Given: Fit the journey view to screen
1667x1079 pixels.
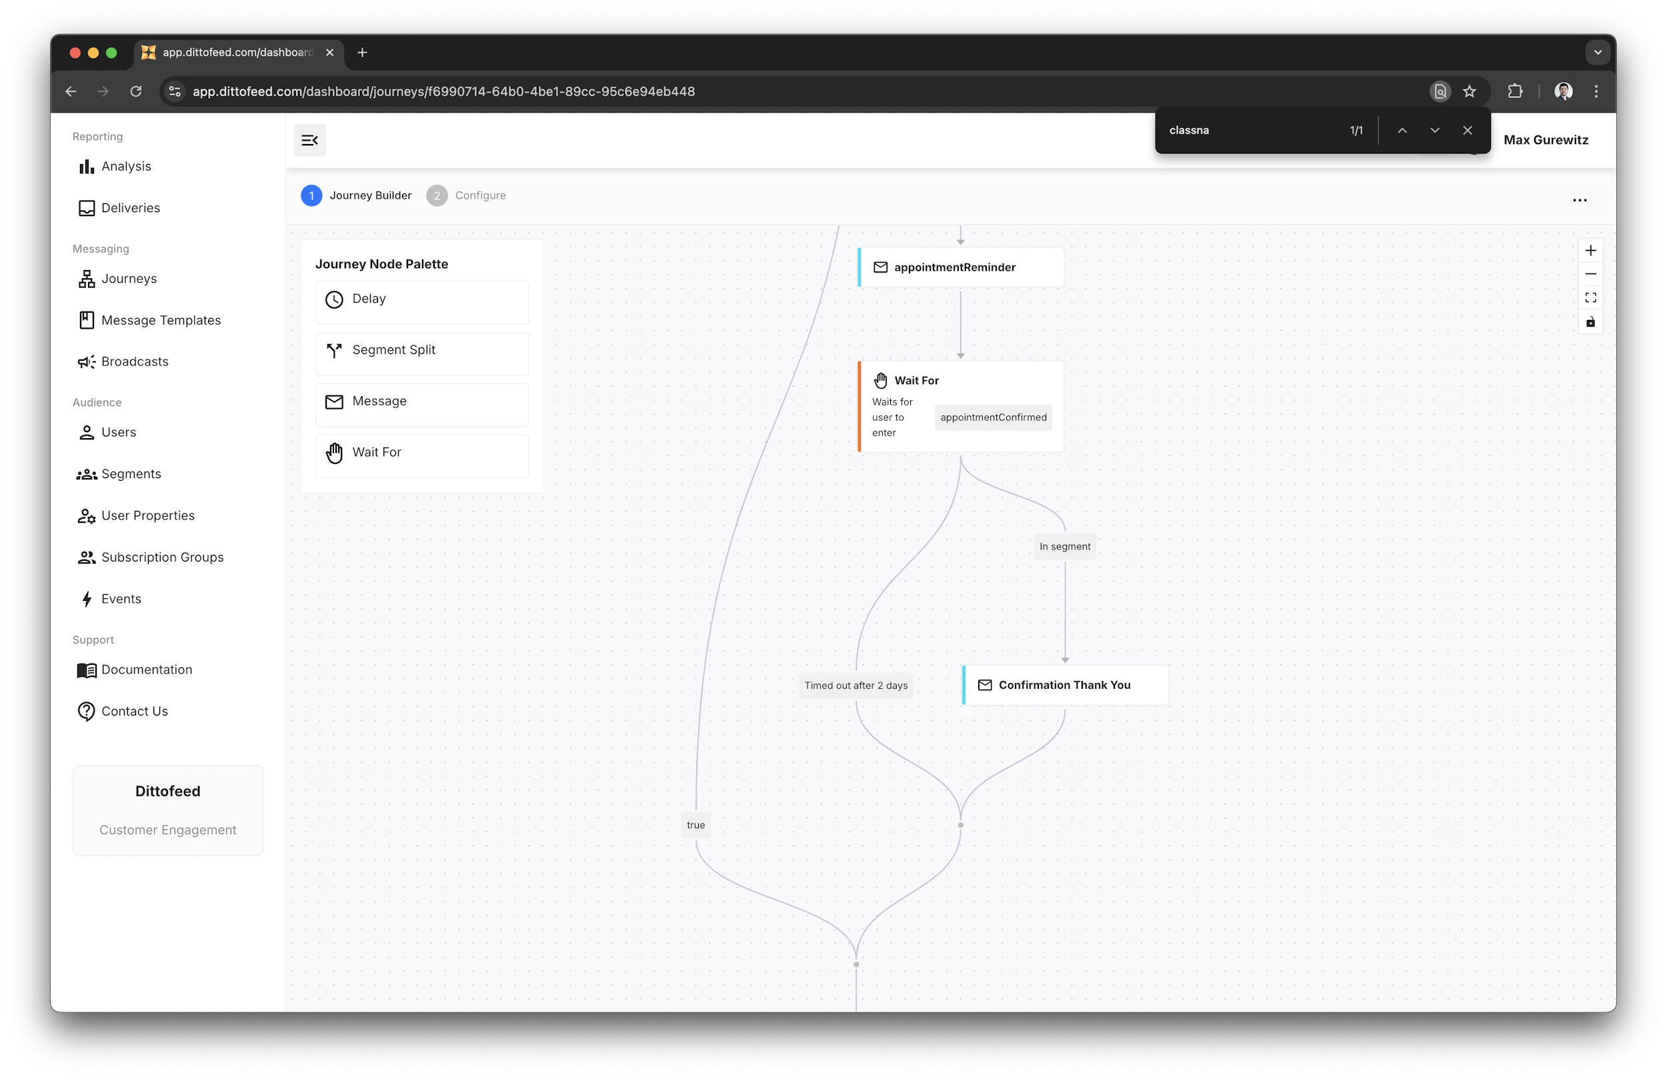Looking at the screenshot, I should (1591, 297).
